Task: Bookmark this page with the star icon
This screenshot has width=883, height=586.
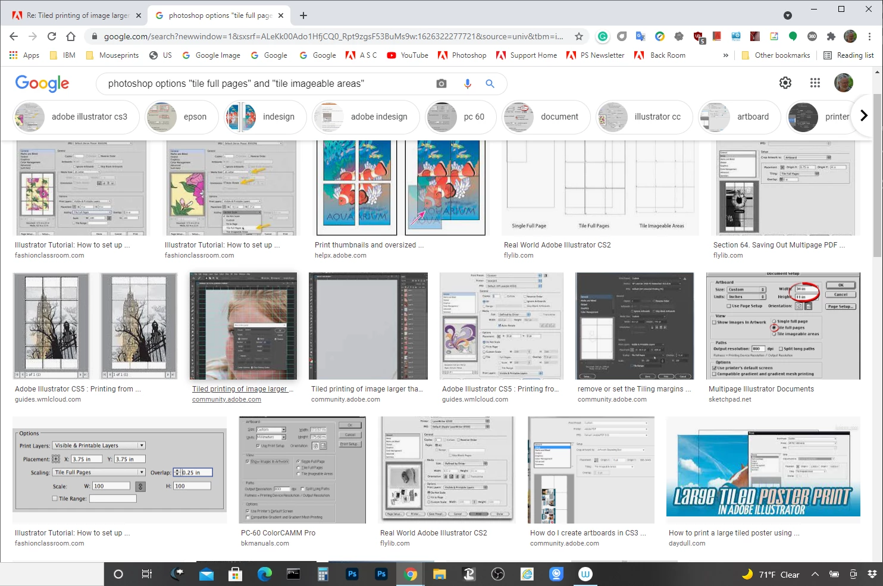Action: tap(578, 36)
